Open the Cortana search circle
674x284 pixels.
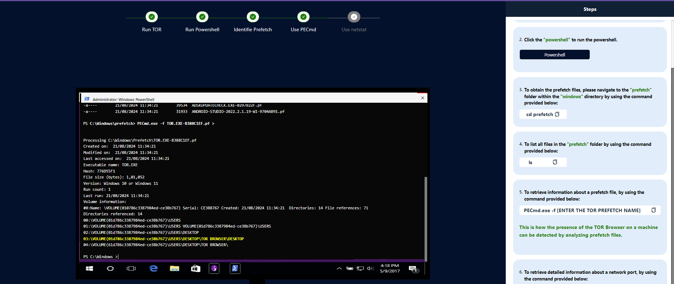[x=110, y=269]
